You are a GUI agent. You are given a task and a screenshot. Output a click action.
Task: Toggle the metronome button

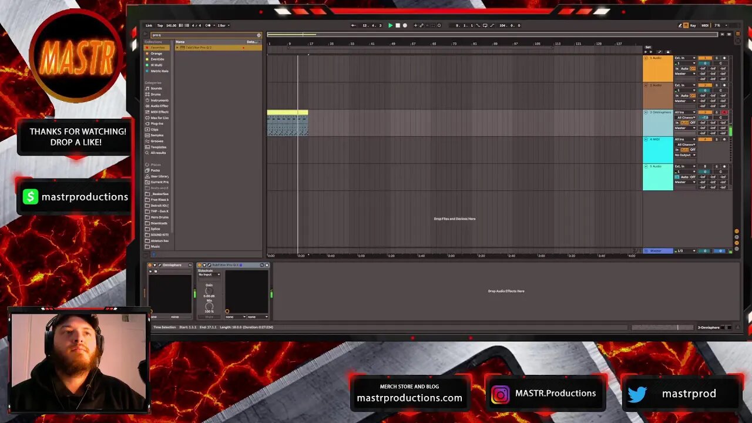(207, 25)
